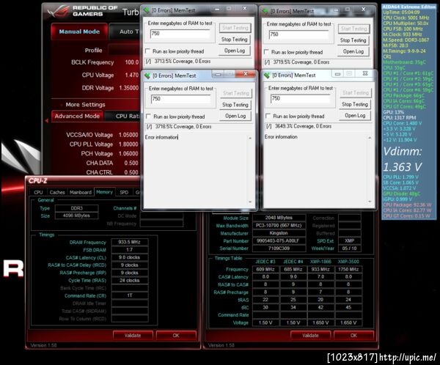The width and height of the screenshot is (440, 365).
Task: Minimize the 3718.5% coverage MemTest window
Action: pyautogui.click(x=218, y=74)
